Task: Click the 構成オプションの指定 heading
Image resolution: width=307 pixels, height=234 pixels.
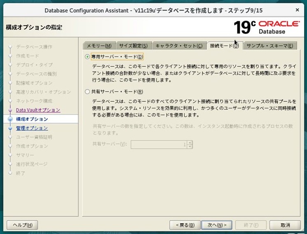Action: point(34,27)
